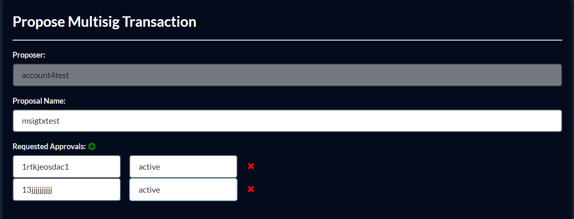The height and width of the screenshot is (219, 574).
Task: Click the Proposer label
Action: pos(29,55)
